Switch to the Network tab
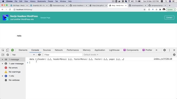This screenshot has width=177, height=99. coord(59,50)
